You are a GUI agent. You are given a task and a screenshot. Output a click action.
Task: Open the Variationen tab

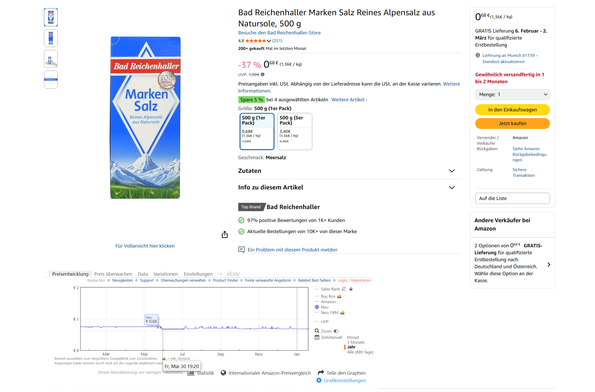[x=165, y=274]
